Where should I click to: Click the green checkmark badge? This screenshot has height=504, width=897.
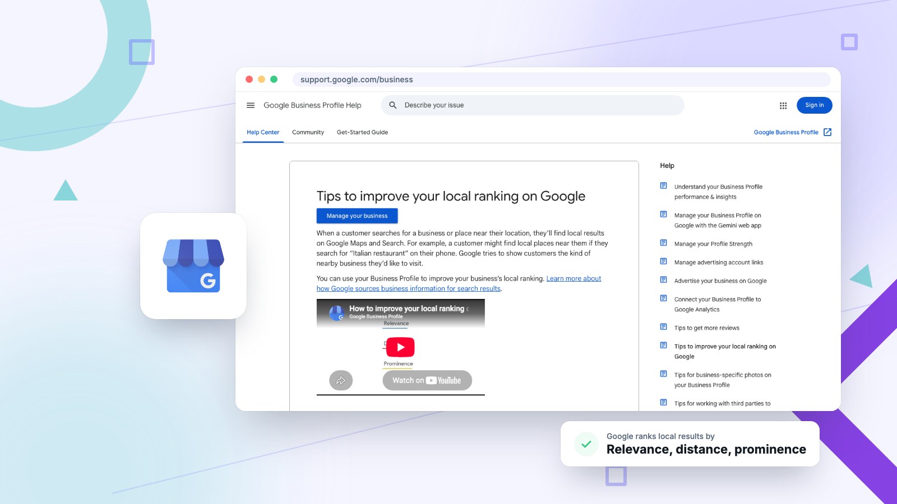point(586,444)
